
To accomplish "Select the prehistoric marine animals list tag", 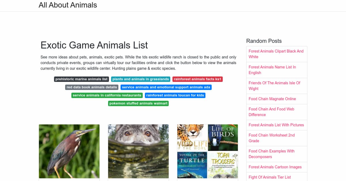I will pyautogui.click(x=81, y=79).
